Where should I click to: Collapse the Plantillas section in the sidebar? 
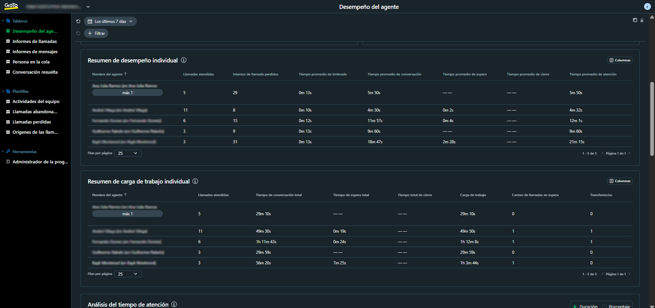point(3,91)
